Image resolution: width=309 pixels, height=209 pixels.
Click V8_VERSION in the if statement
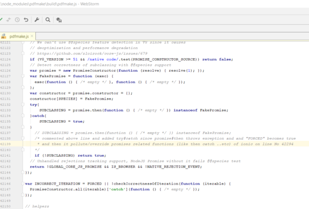tap(52, 59)
